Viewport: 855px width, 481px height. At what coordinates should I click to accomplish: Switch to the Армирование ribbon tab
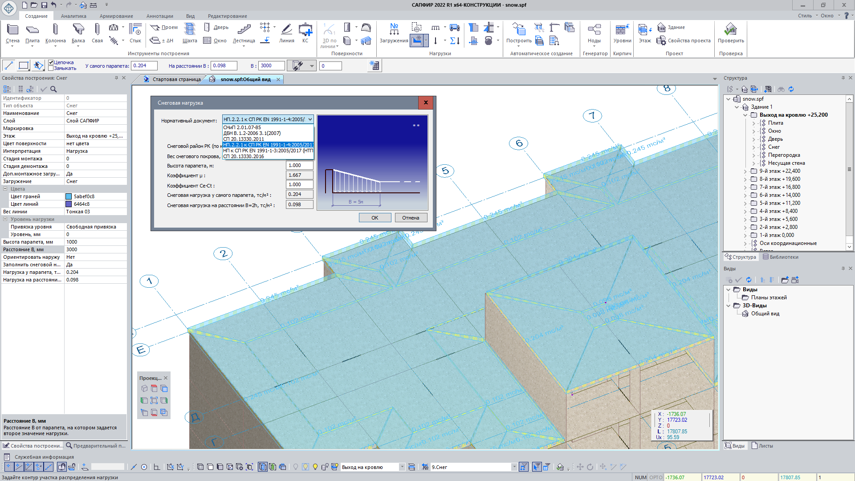pyautogui.click(x=116, y=16)
